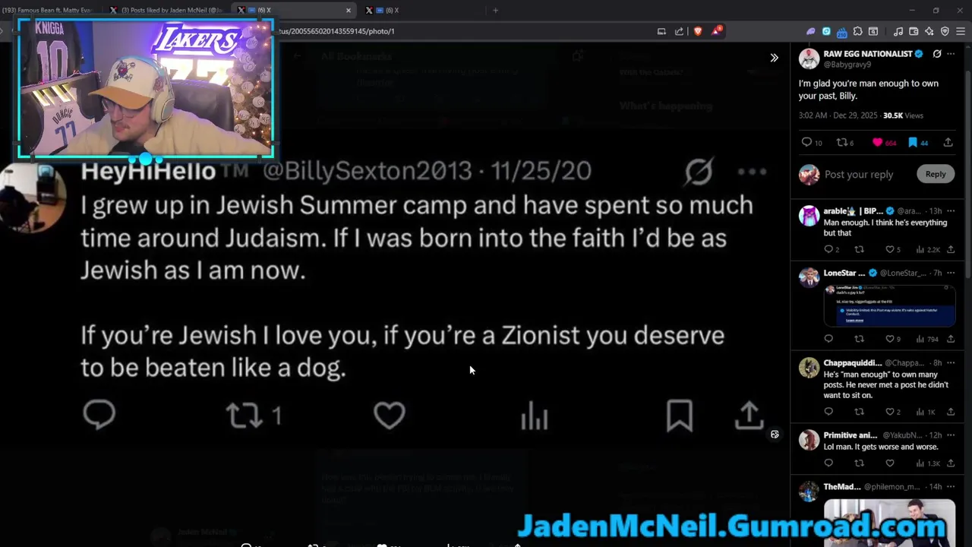972x547 pixels.
Task: Share the enlarged post with upload icon
Action: [x=749, y=415]
